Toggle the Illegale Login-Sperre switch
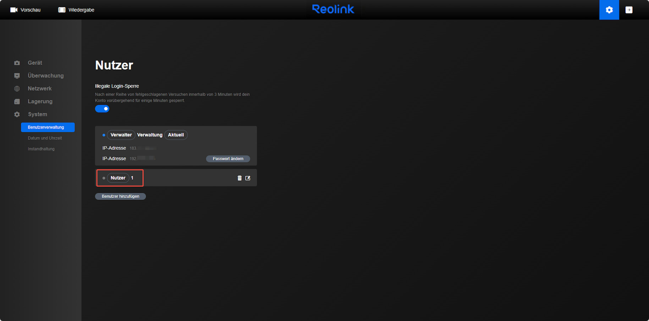Screen dimensions: 649x321 [x=102, y=109]
